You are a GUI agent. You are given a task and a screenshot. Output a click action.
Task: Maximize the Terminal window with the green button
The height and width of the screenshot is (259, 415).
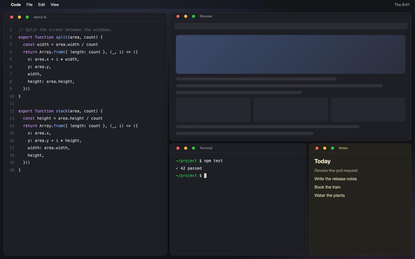pyautogui.click(x=193, y=148)
